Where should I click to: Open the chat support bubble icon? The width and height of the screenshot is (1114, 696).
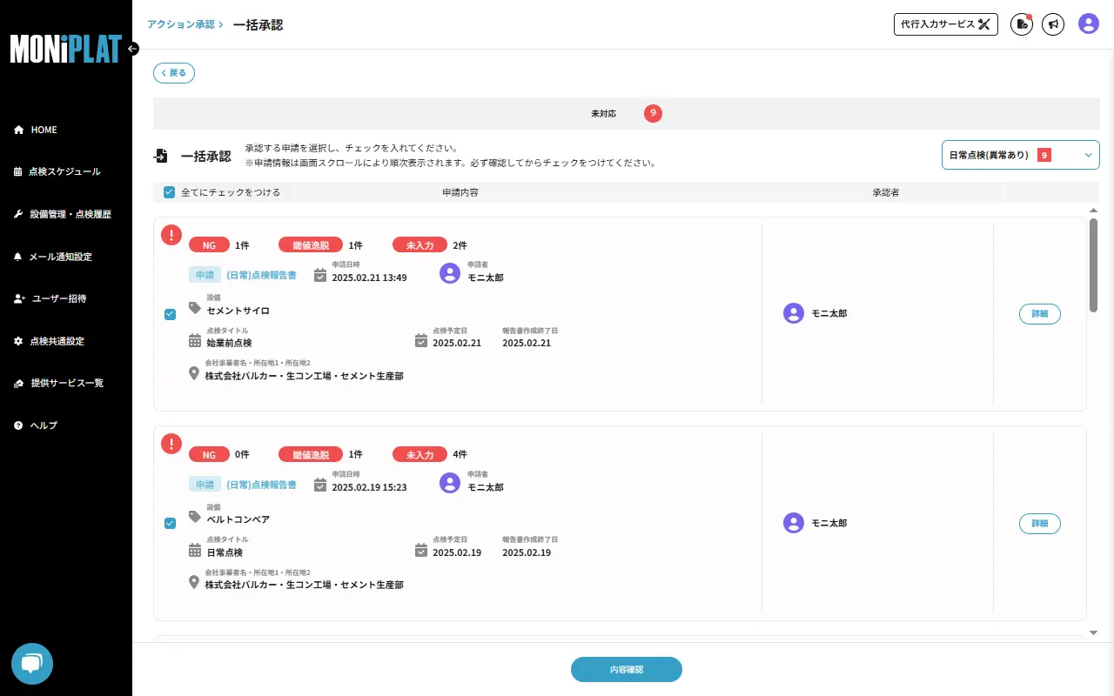click(x=31, y=664)
